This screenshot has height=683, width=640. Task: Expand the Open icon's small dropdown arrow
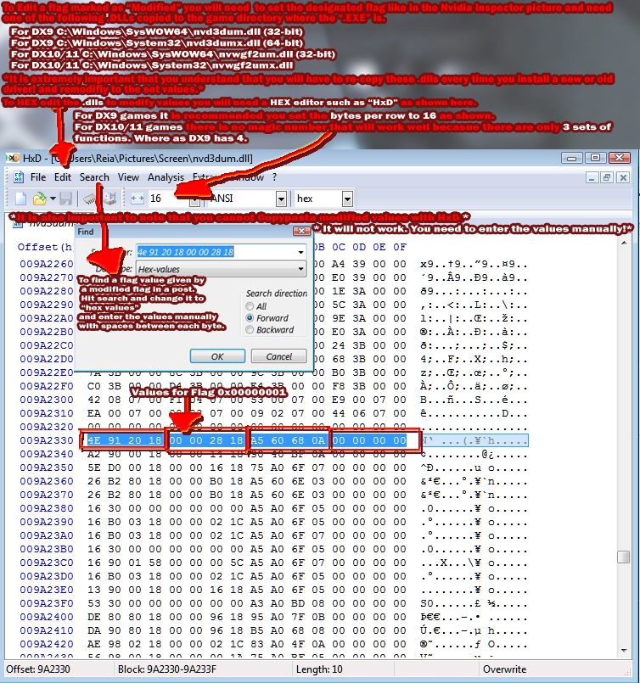[53, 199]
